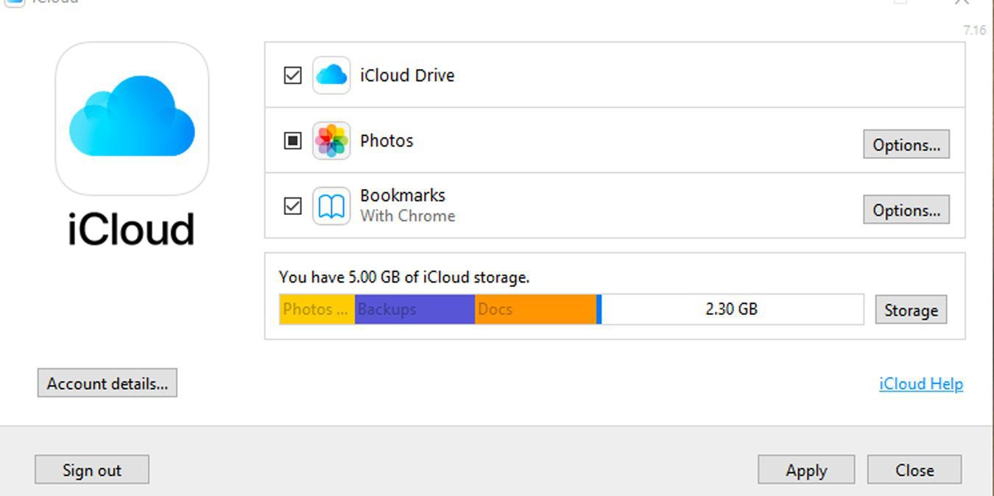Apply the current settings
Screen dimensions: 994x496
coord(806,470)
